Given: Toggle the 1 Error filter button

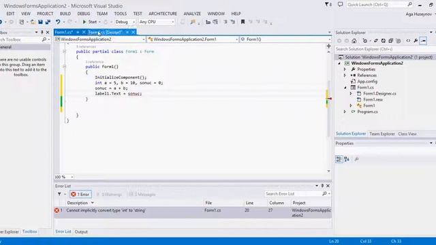Looking at the screenshot, I should click(x=80, y=194).
